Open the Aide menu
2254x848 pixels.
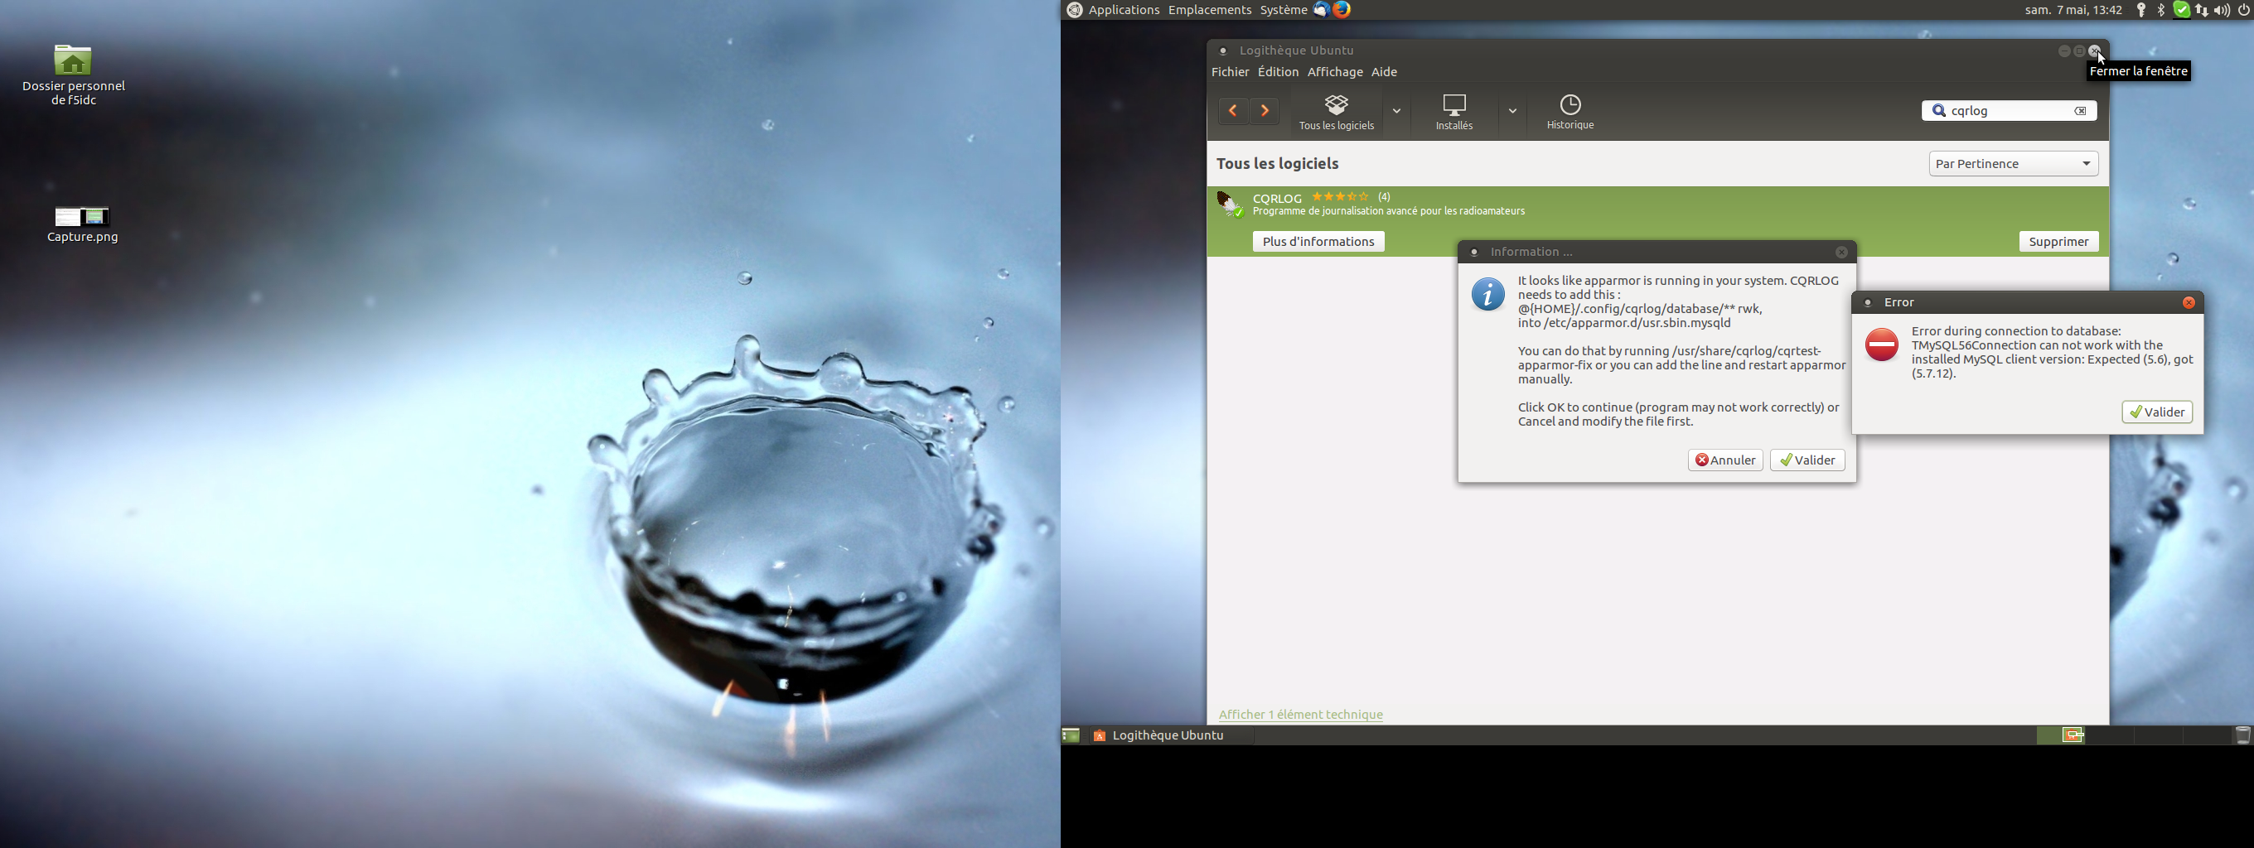(x=1383, y=72)
